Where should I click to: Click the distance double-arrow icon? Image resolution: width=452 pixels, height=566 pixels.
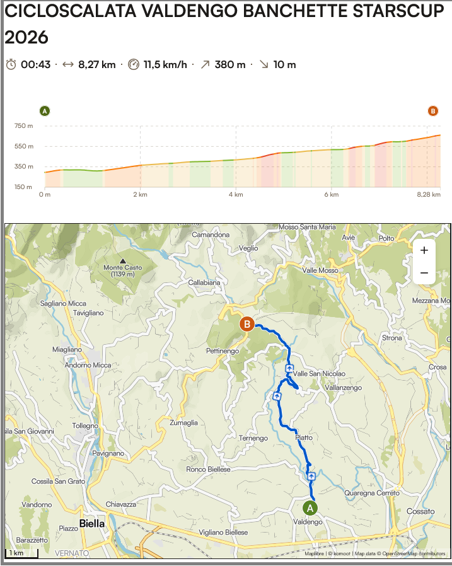coord(69,64)
